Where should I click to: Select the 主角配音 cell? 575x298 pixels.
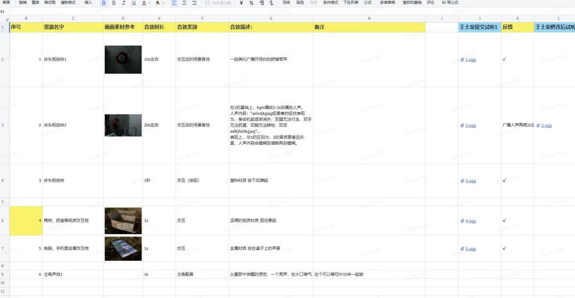click(x=202, y=274)
